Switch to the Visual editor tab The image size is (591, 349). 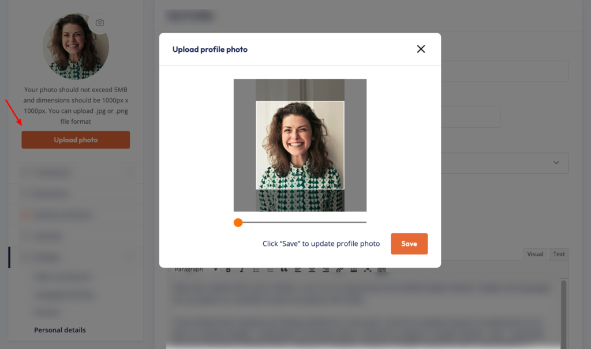(x=535, y=254)
